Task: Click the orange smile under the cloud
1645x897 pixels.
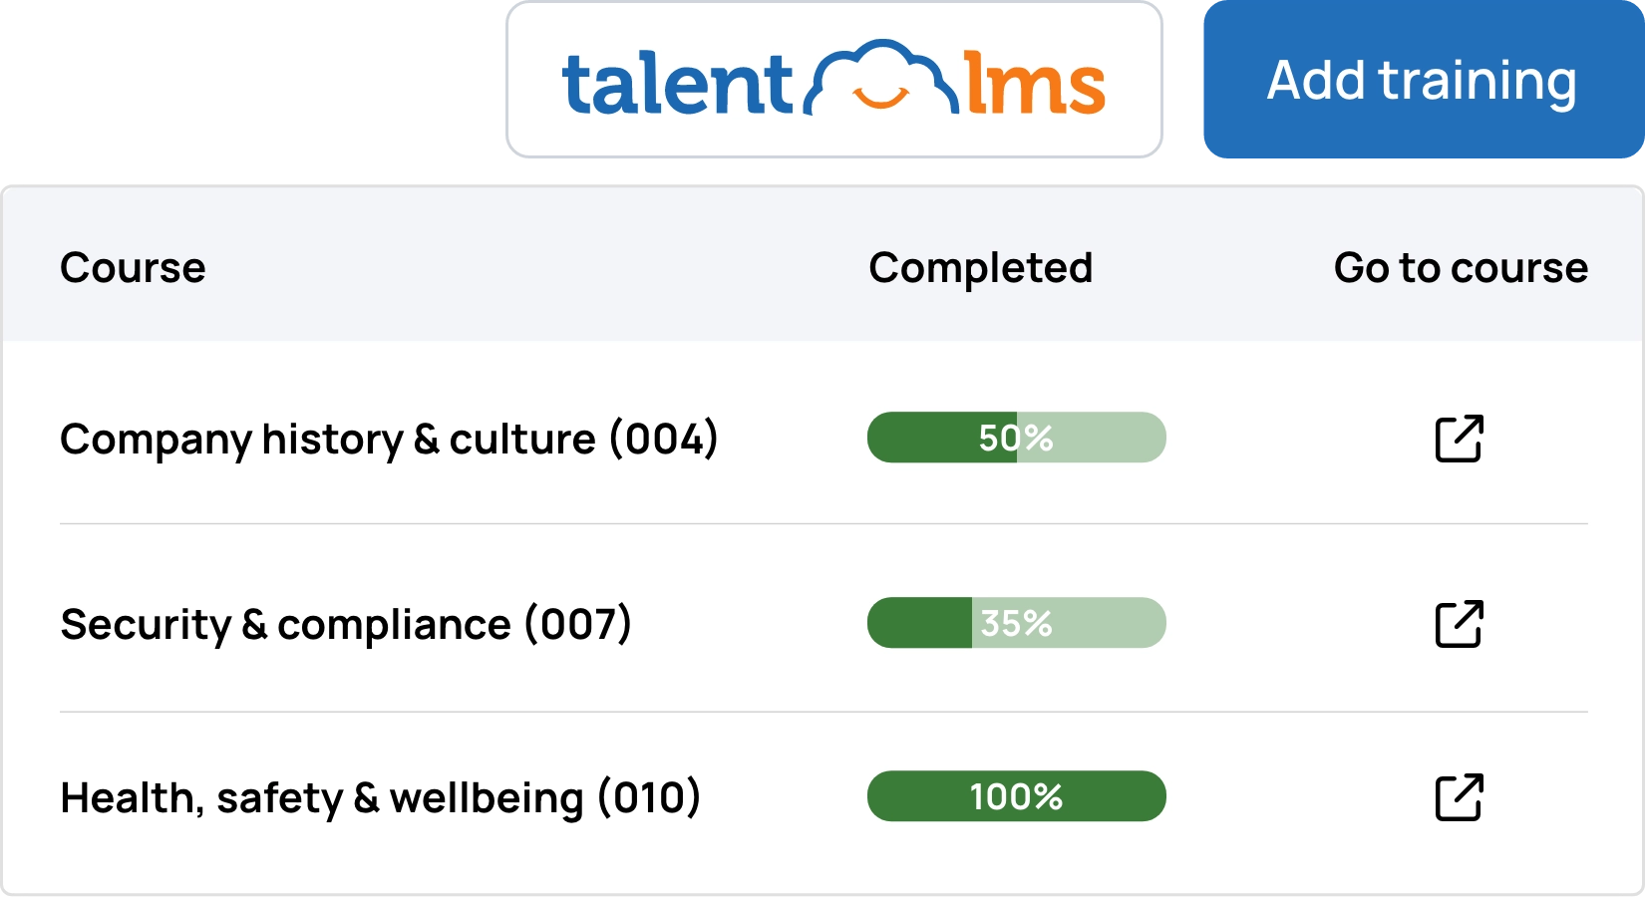Action: [880, 97]
